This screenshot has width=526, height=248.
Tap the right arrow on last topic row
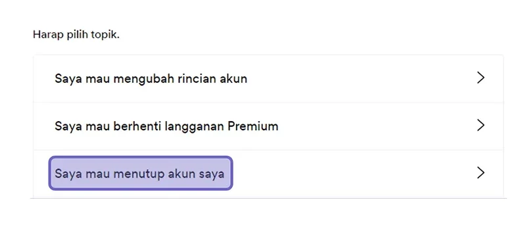coord(481,173)
